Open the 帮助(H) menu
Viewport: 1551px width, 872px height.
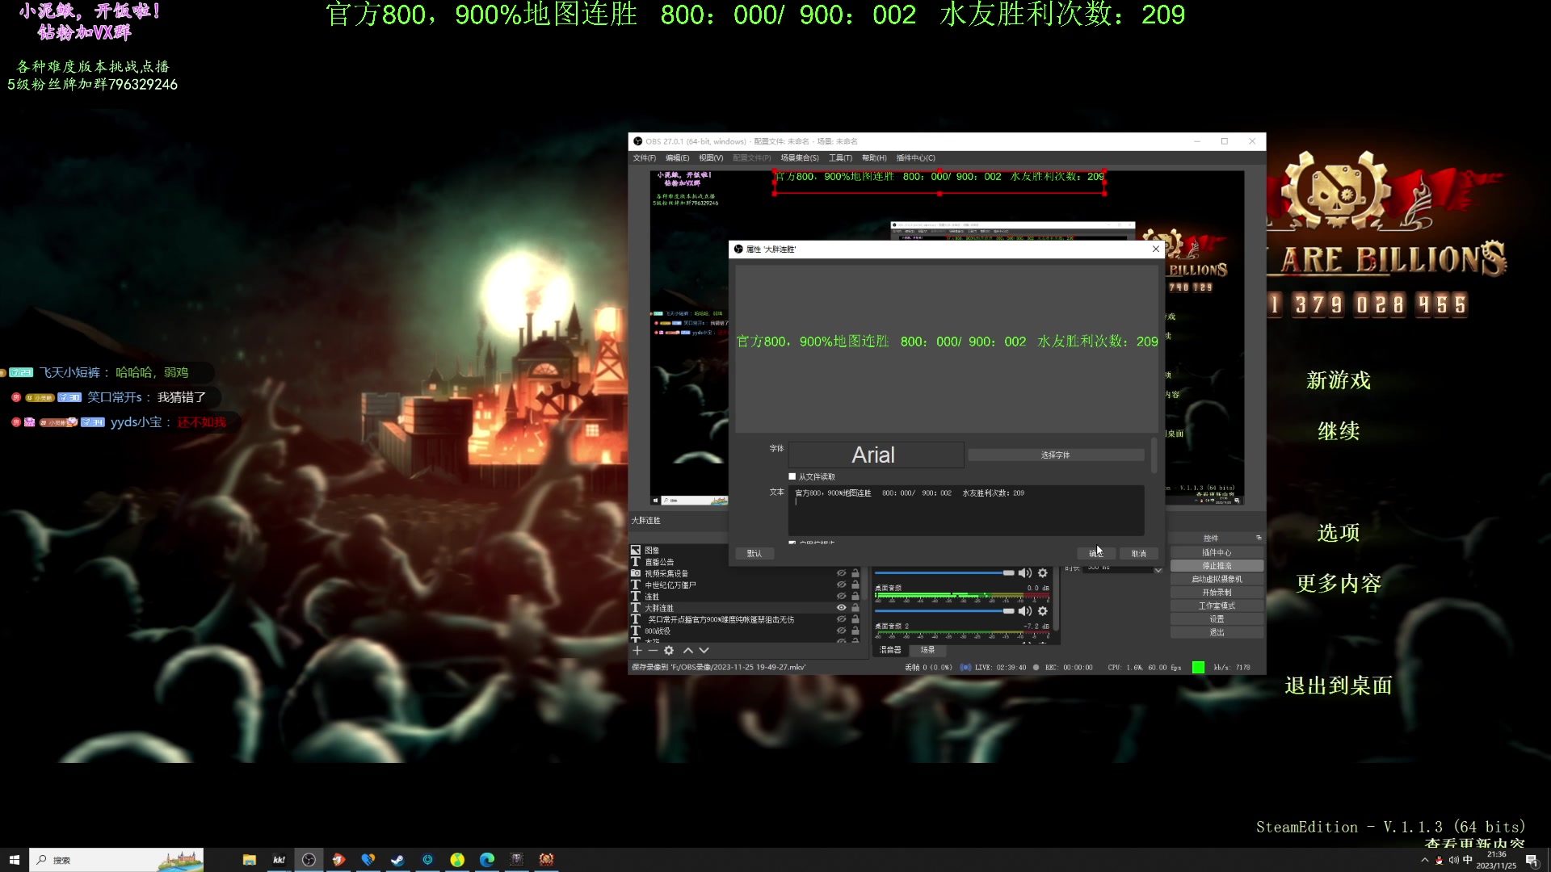point(874,158)
